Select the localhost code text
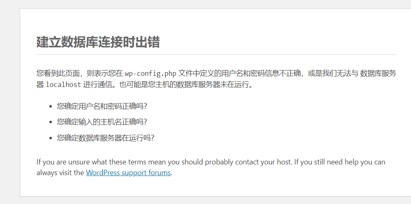This screenshot has width=411, height=204. click(63, 85)
